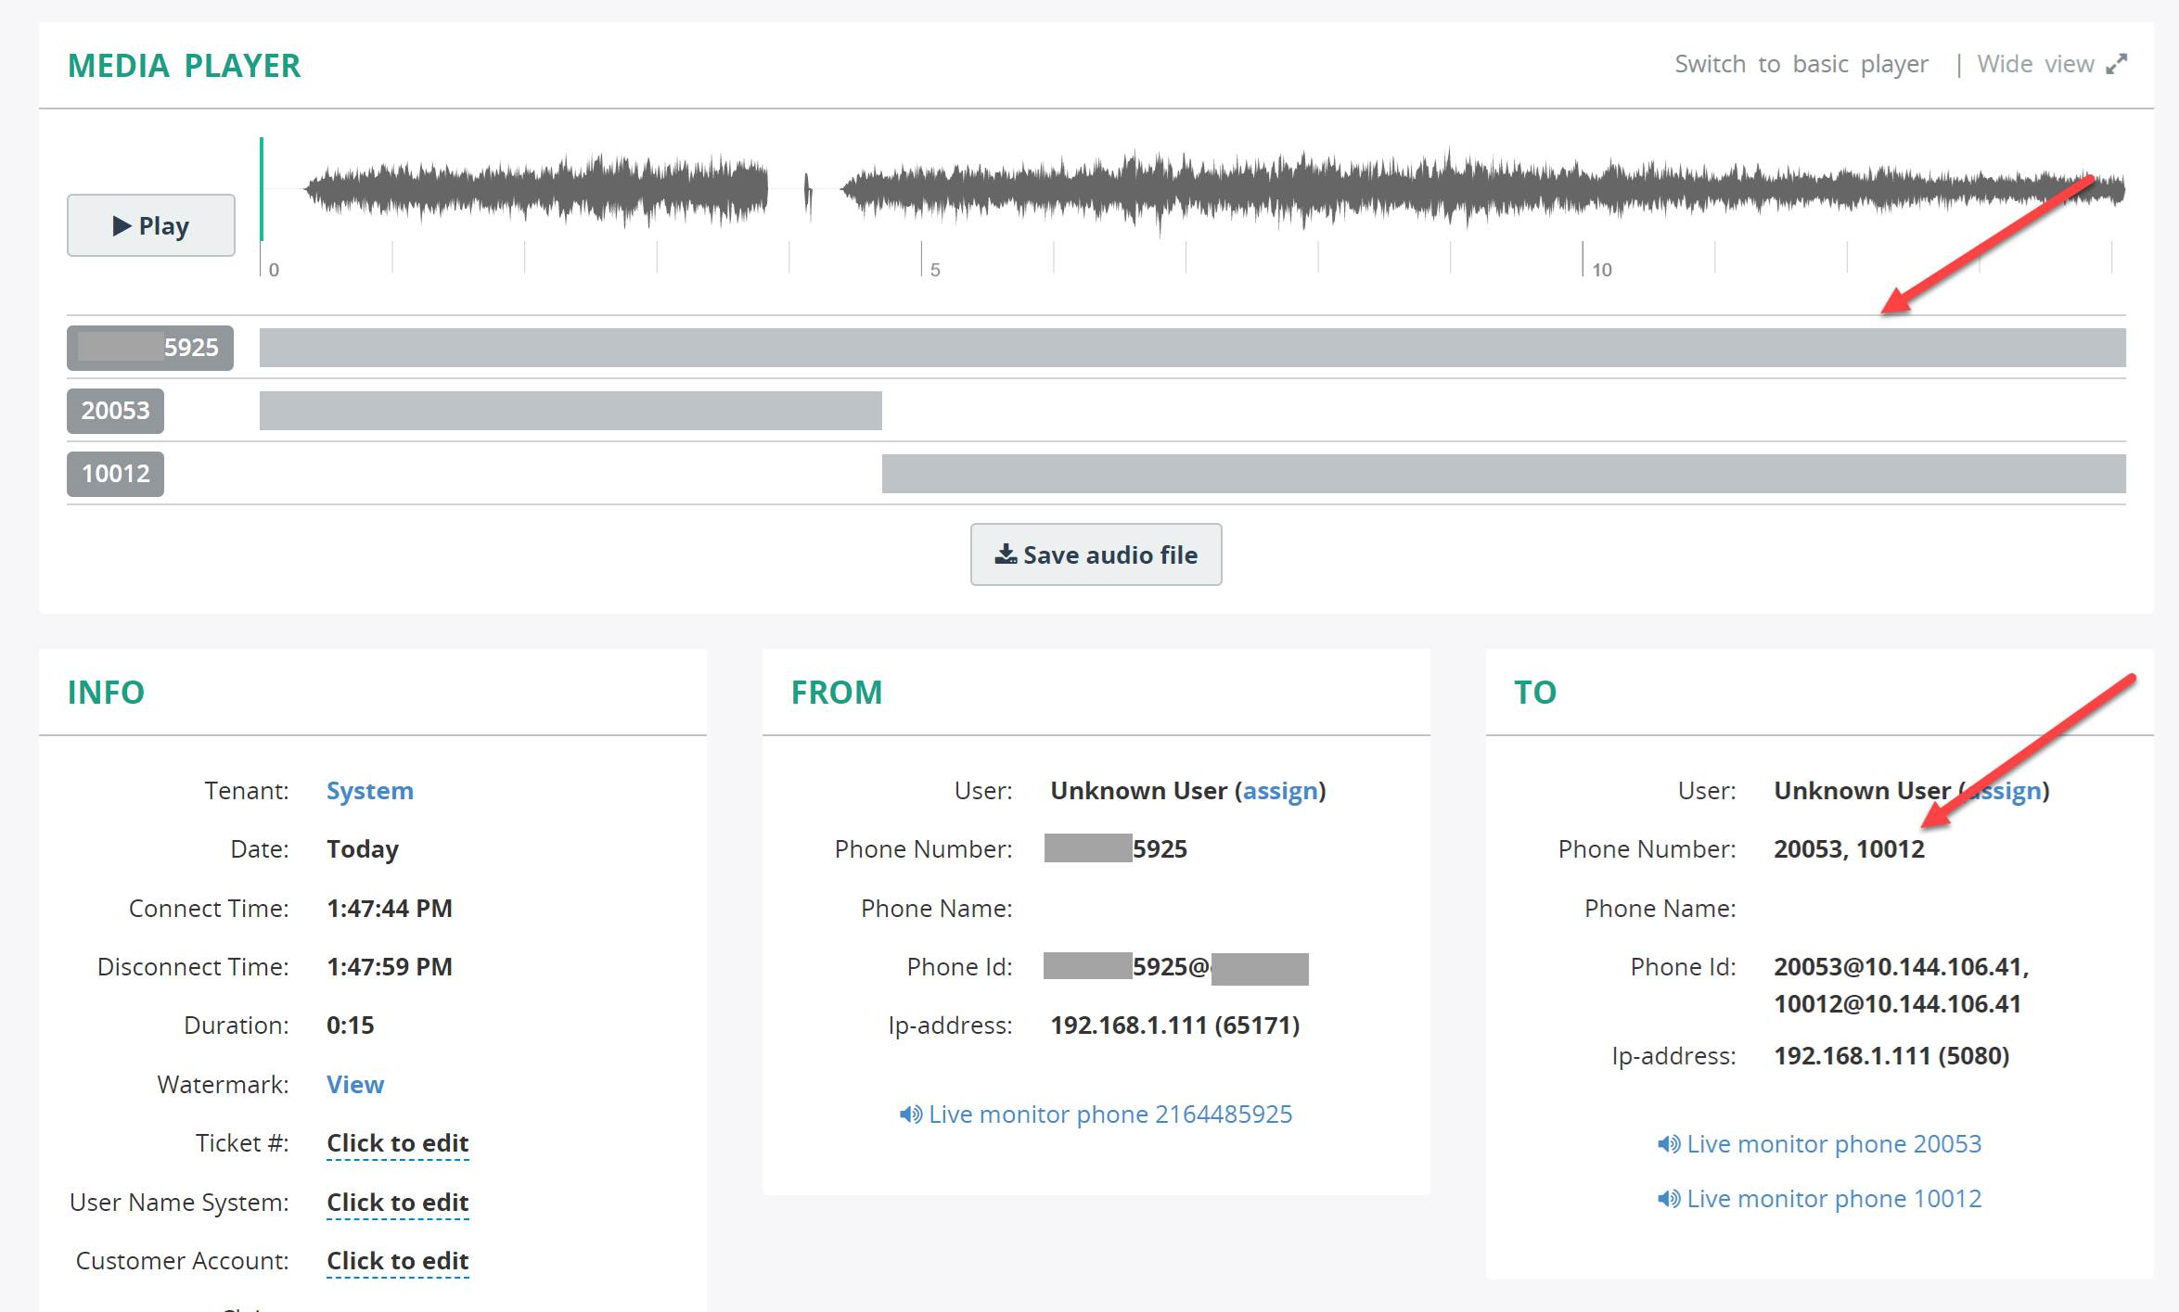Click the 20053 segment bar in timeline
2179x1312 pixels.
coord(570,411)
